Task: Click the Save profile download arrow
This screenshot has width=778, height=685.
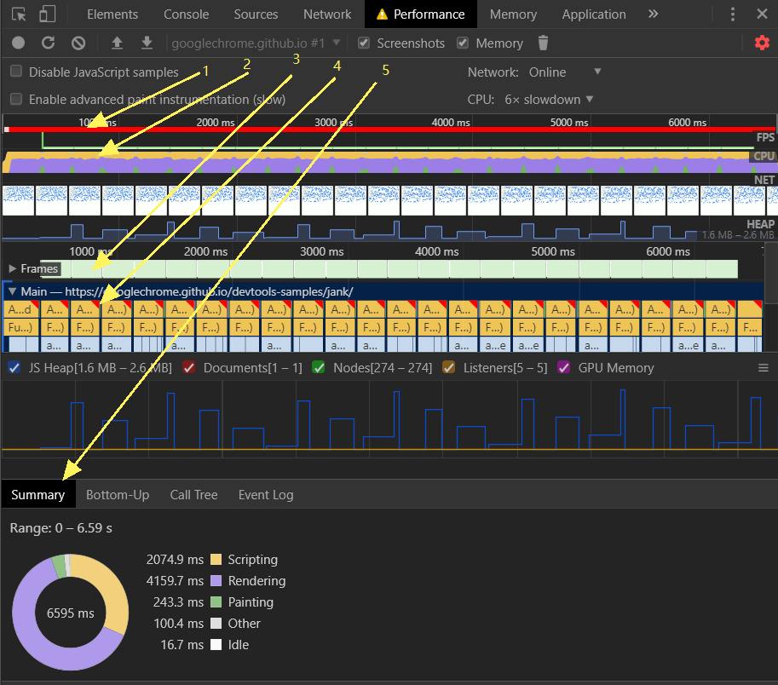Action: (x=147, y=43)
